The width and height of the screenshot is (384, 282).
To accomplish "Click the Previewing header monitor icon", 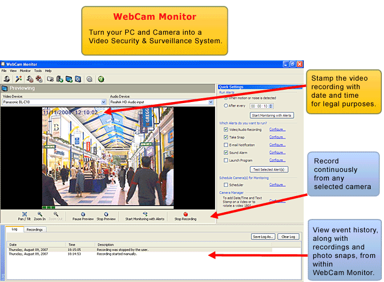I will [x=4, y=88].
